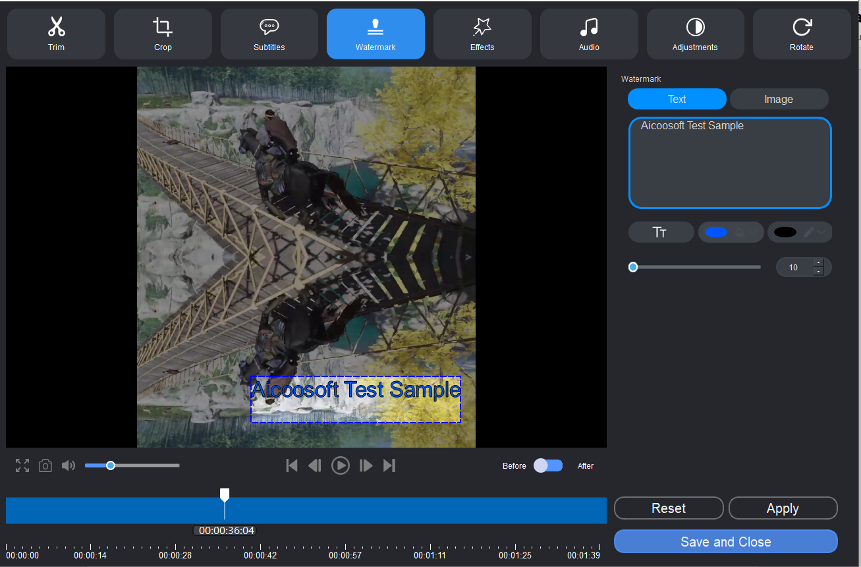Step back one frame
Screen dimensions: 861x567
tap(315, 465)
